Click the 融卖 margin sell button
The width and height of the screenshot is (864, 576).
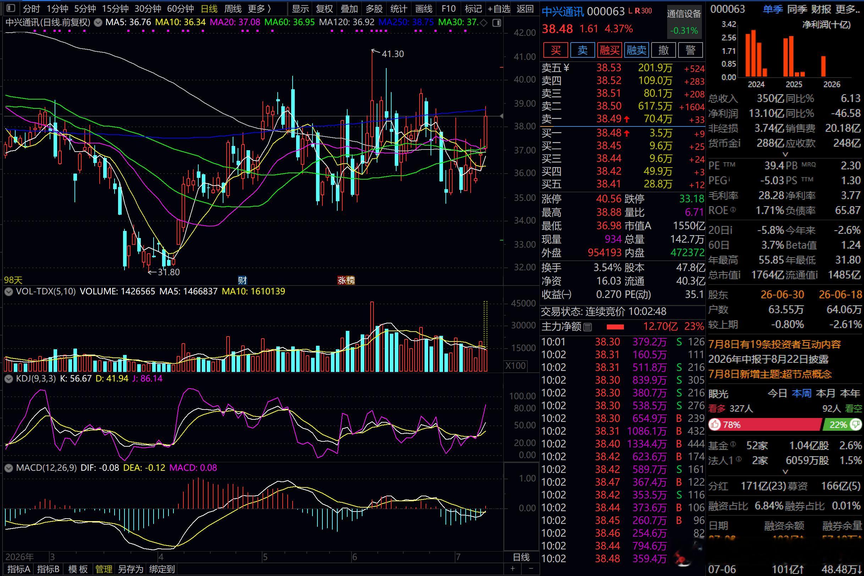coord(636,50)
